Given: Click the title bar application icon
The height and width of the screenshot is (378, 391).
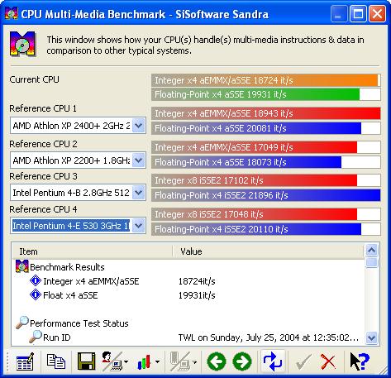Looking at the screenshot, I should click(12, 13).
